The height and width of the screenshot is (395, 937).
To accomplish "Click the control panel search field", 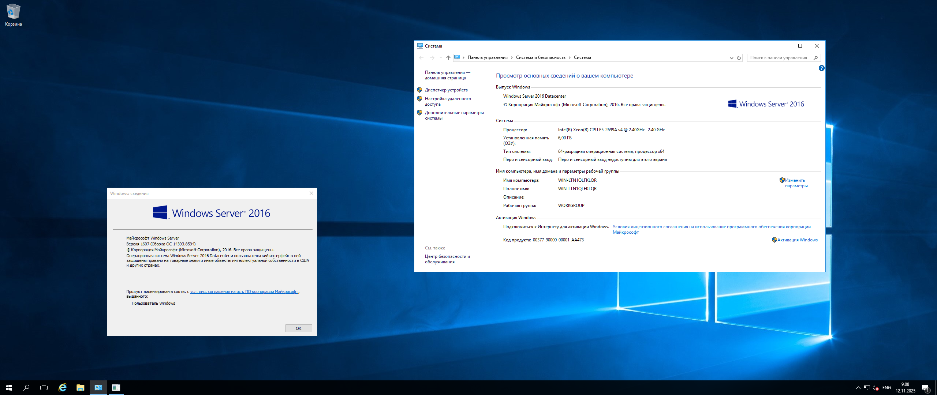I will (x=778, y=58).
